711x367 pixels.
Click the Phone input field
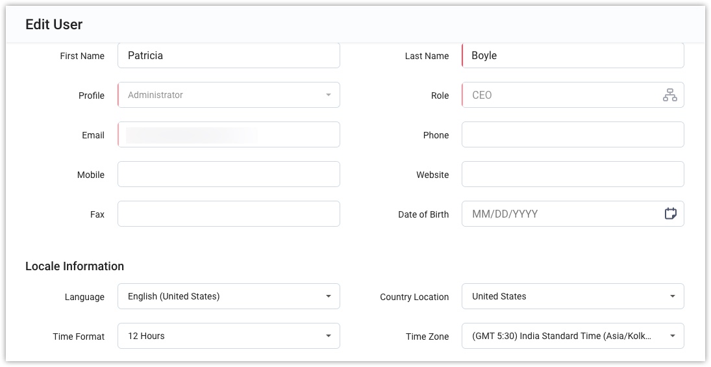(573, 135)
